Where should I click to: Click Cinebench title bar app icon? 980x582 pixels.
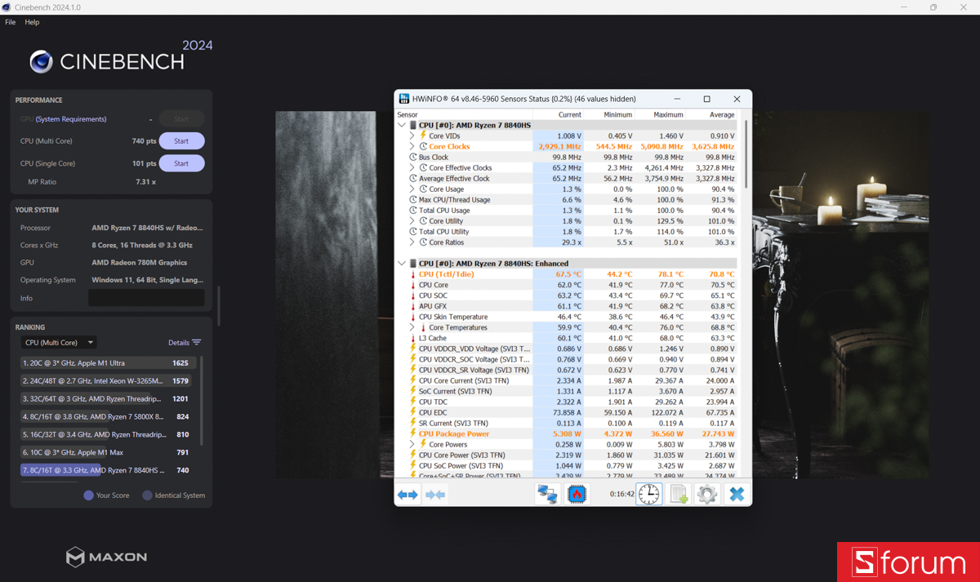pyautogui.click(x=7, y=7)
